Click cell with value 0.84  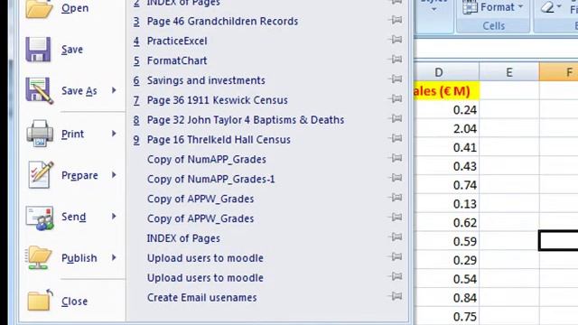(x=446, y=298)
